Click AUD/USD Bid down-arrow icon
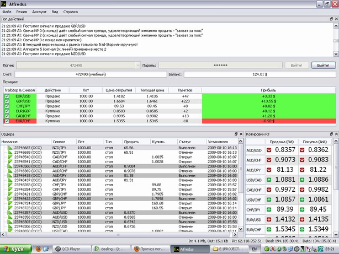Image resolution: width=339 pixels, height=254 pixels. pyautogui.click(x=269, y=150)
